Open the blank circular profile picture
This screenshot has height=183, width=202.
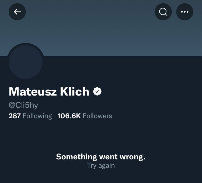tap(26, 62)
